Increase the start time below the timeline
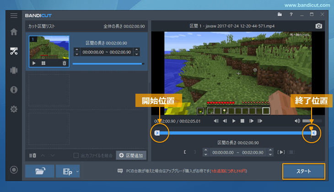 (x=205, y=150)
